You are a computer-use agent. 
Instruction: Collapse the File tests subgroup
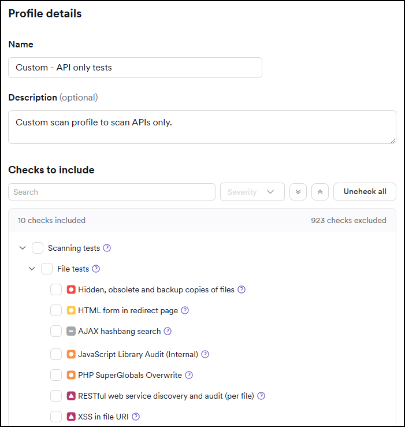tap(32, 269)
